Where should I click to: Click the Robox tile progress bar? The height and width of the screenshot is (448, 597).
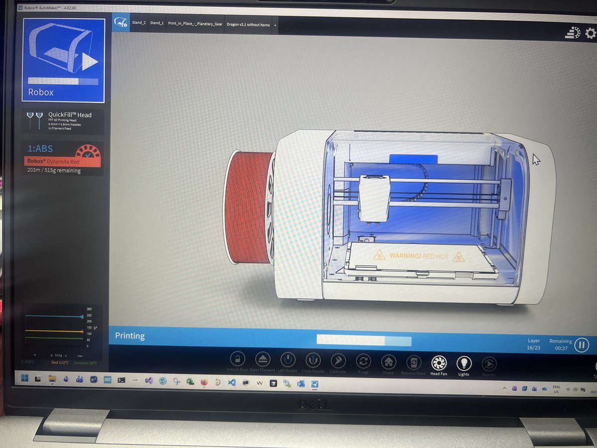63,81
